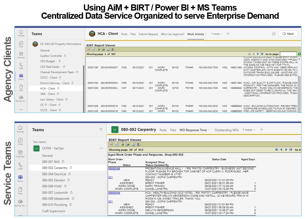The height and width of the screenshot is (219, 305).
Task: Open more options for OCPW - FacOps team
Action: tap(101, 148)
